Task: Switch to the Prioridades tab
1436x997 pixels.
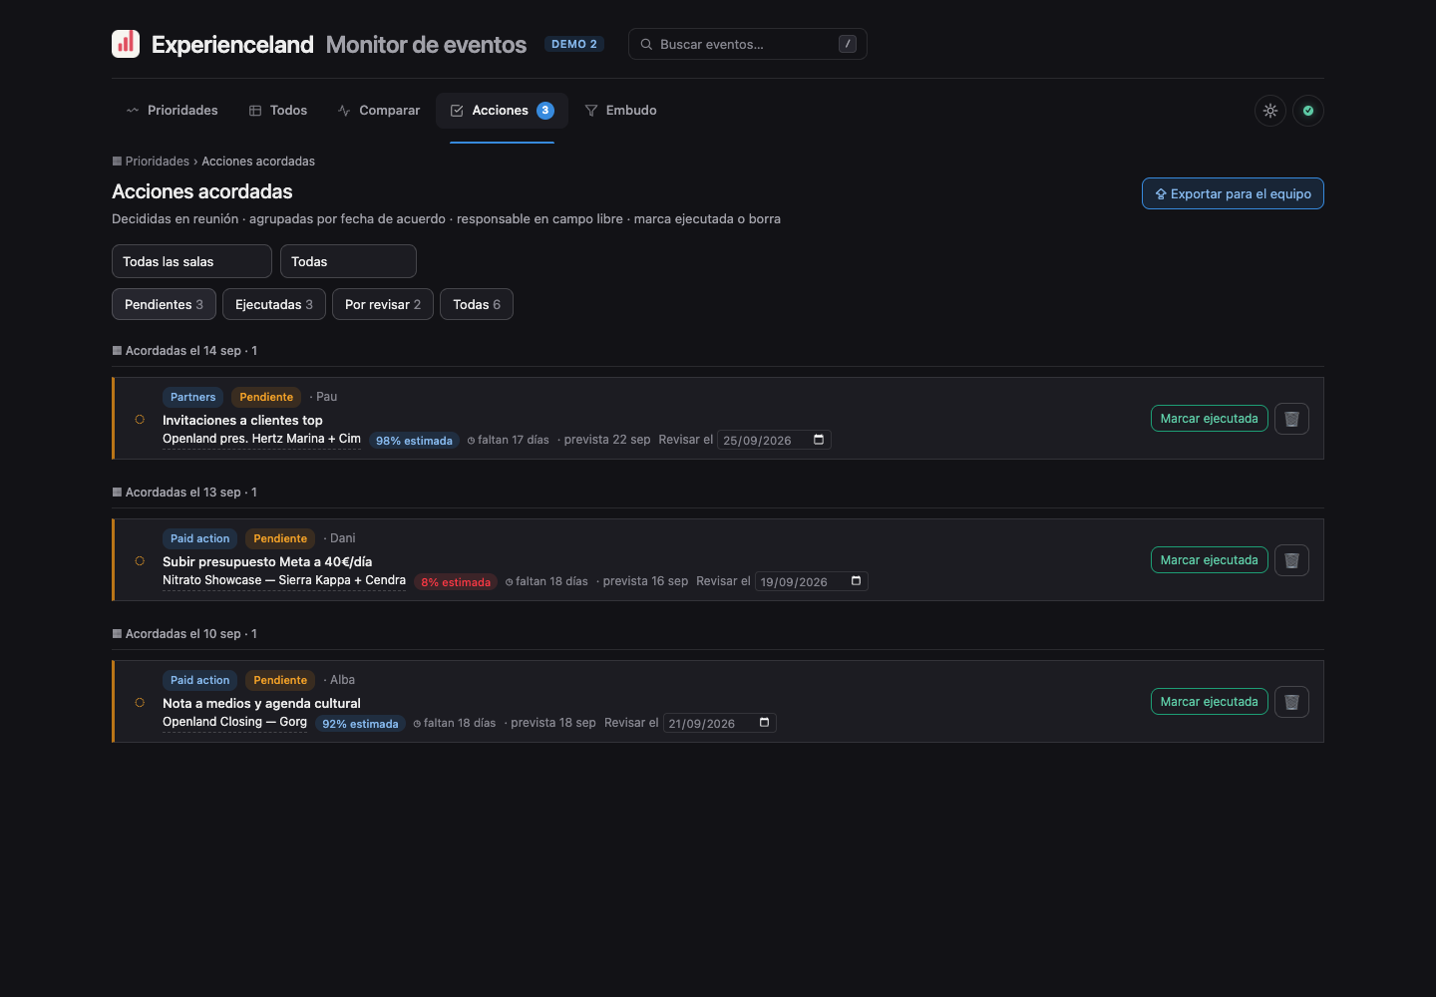Action: click(172, 111)
